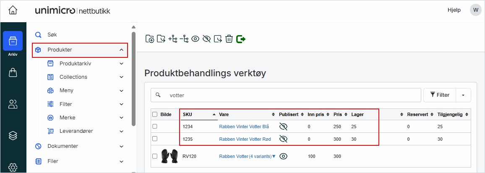Toggle the select-all checkbox in table header

tap(155, 114)
